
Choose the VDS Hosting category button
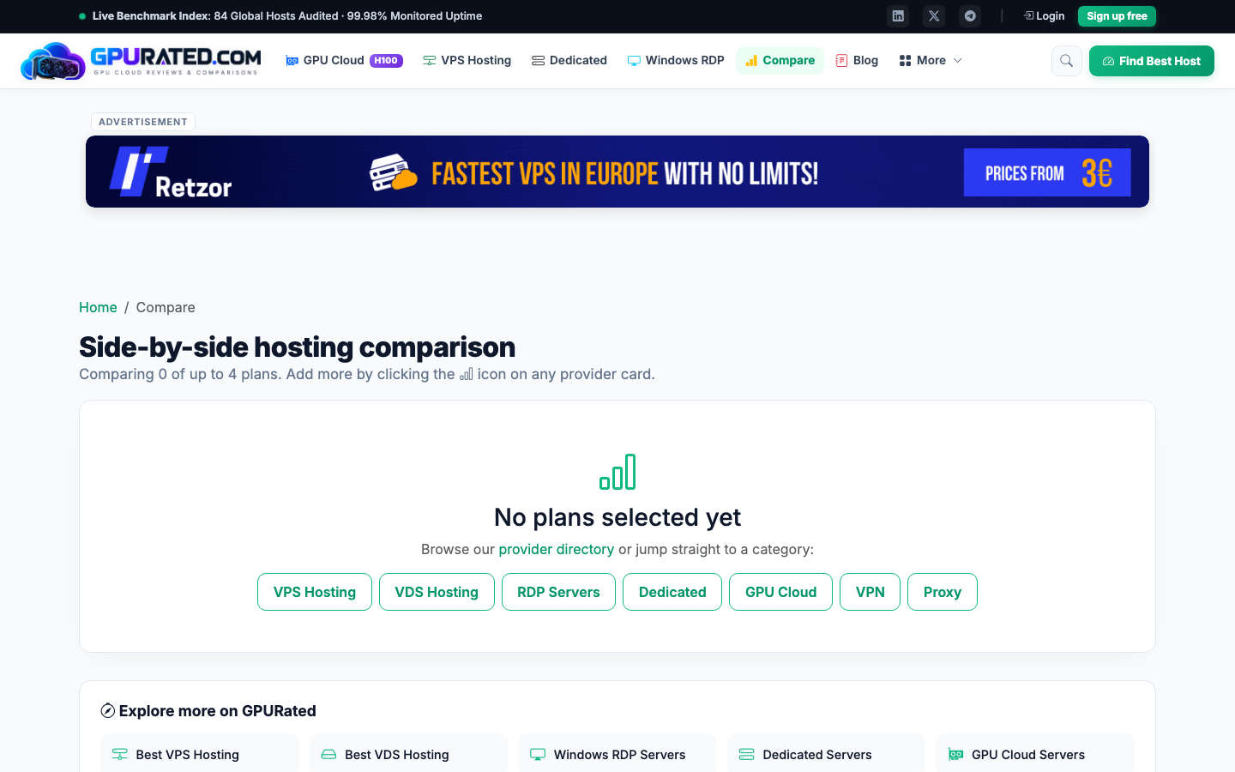437,592
